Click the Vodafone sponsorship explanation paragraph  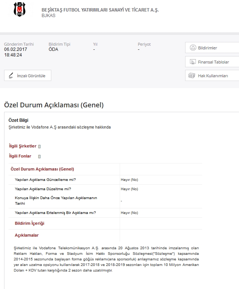point(106,259)
